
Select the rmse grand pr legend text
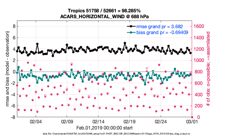click(x=160, y=26)
